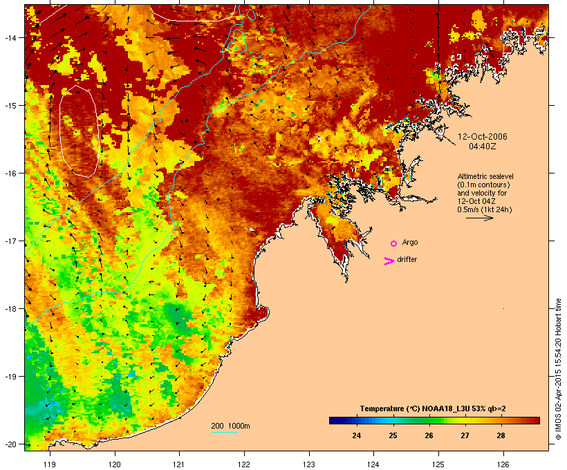Click the time text 04:40Z

(483, 147)
